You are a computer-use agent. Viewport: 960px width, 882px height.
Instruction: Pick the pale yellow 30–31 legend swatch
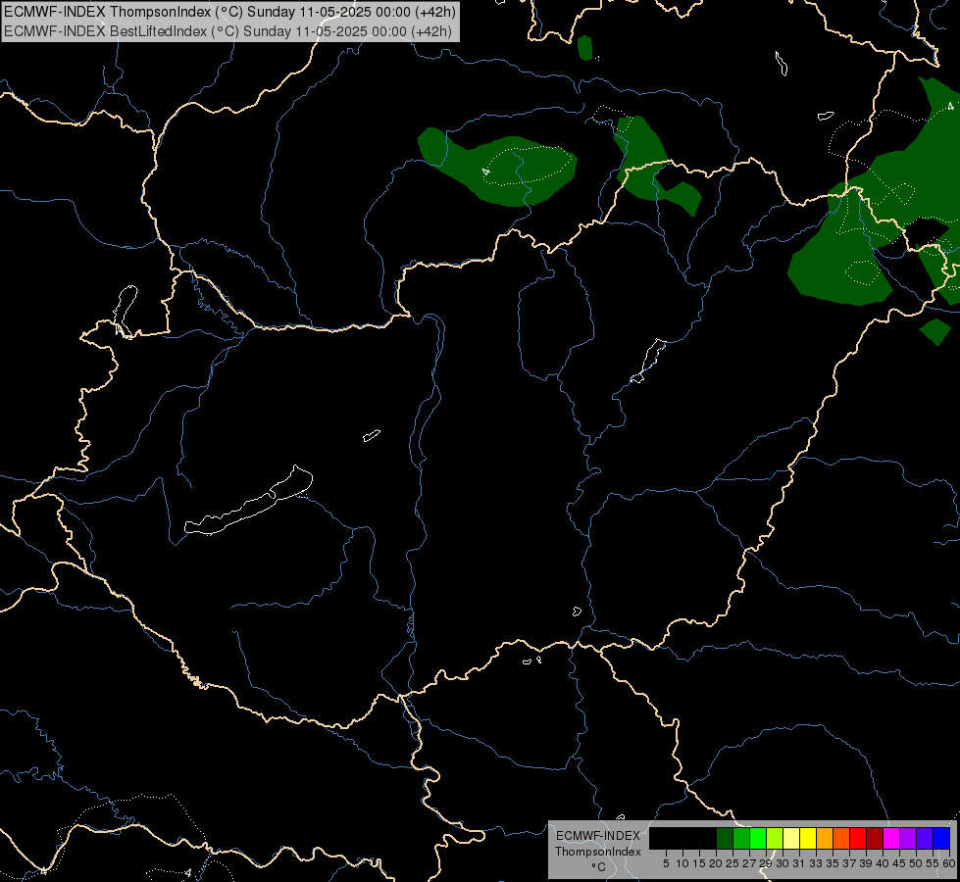pyautogui.click(x=791, y=838)
